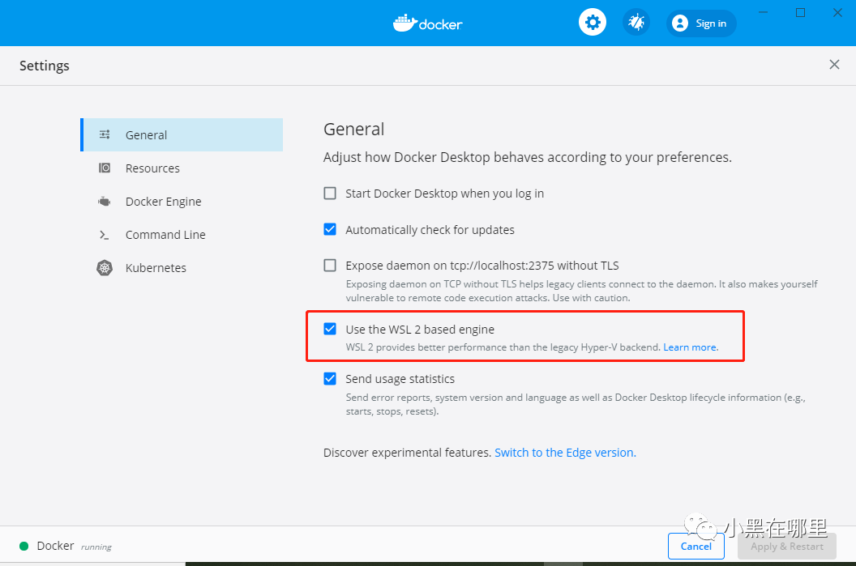
Task: Open the Learn more link
Action: click(690, 347)
